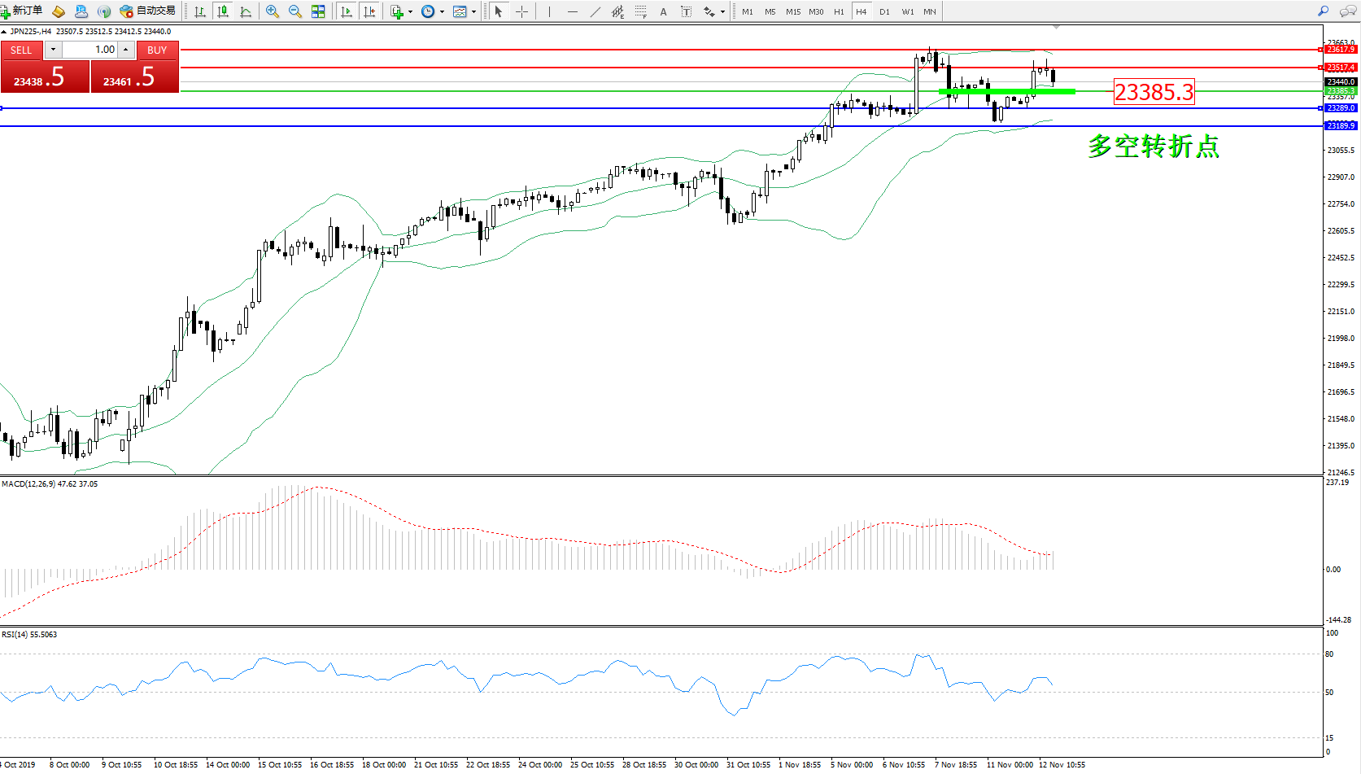1361x774 pixels.
Task: Enable the chart auto scroll icon
Action: coord(347,11)
